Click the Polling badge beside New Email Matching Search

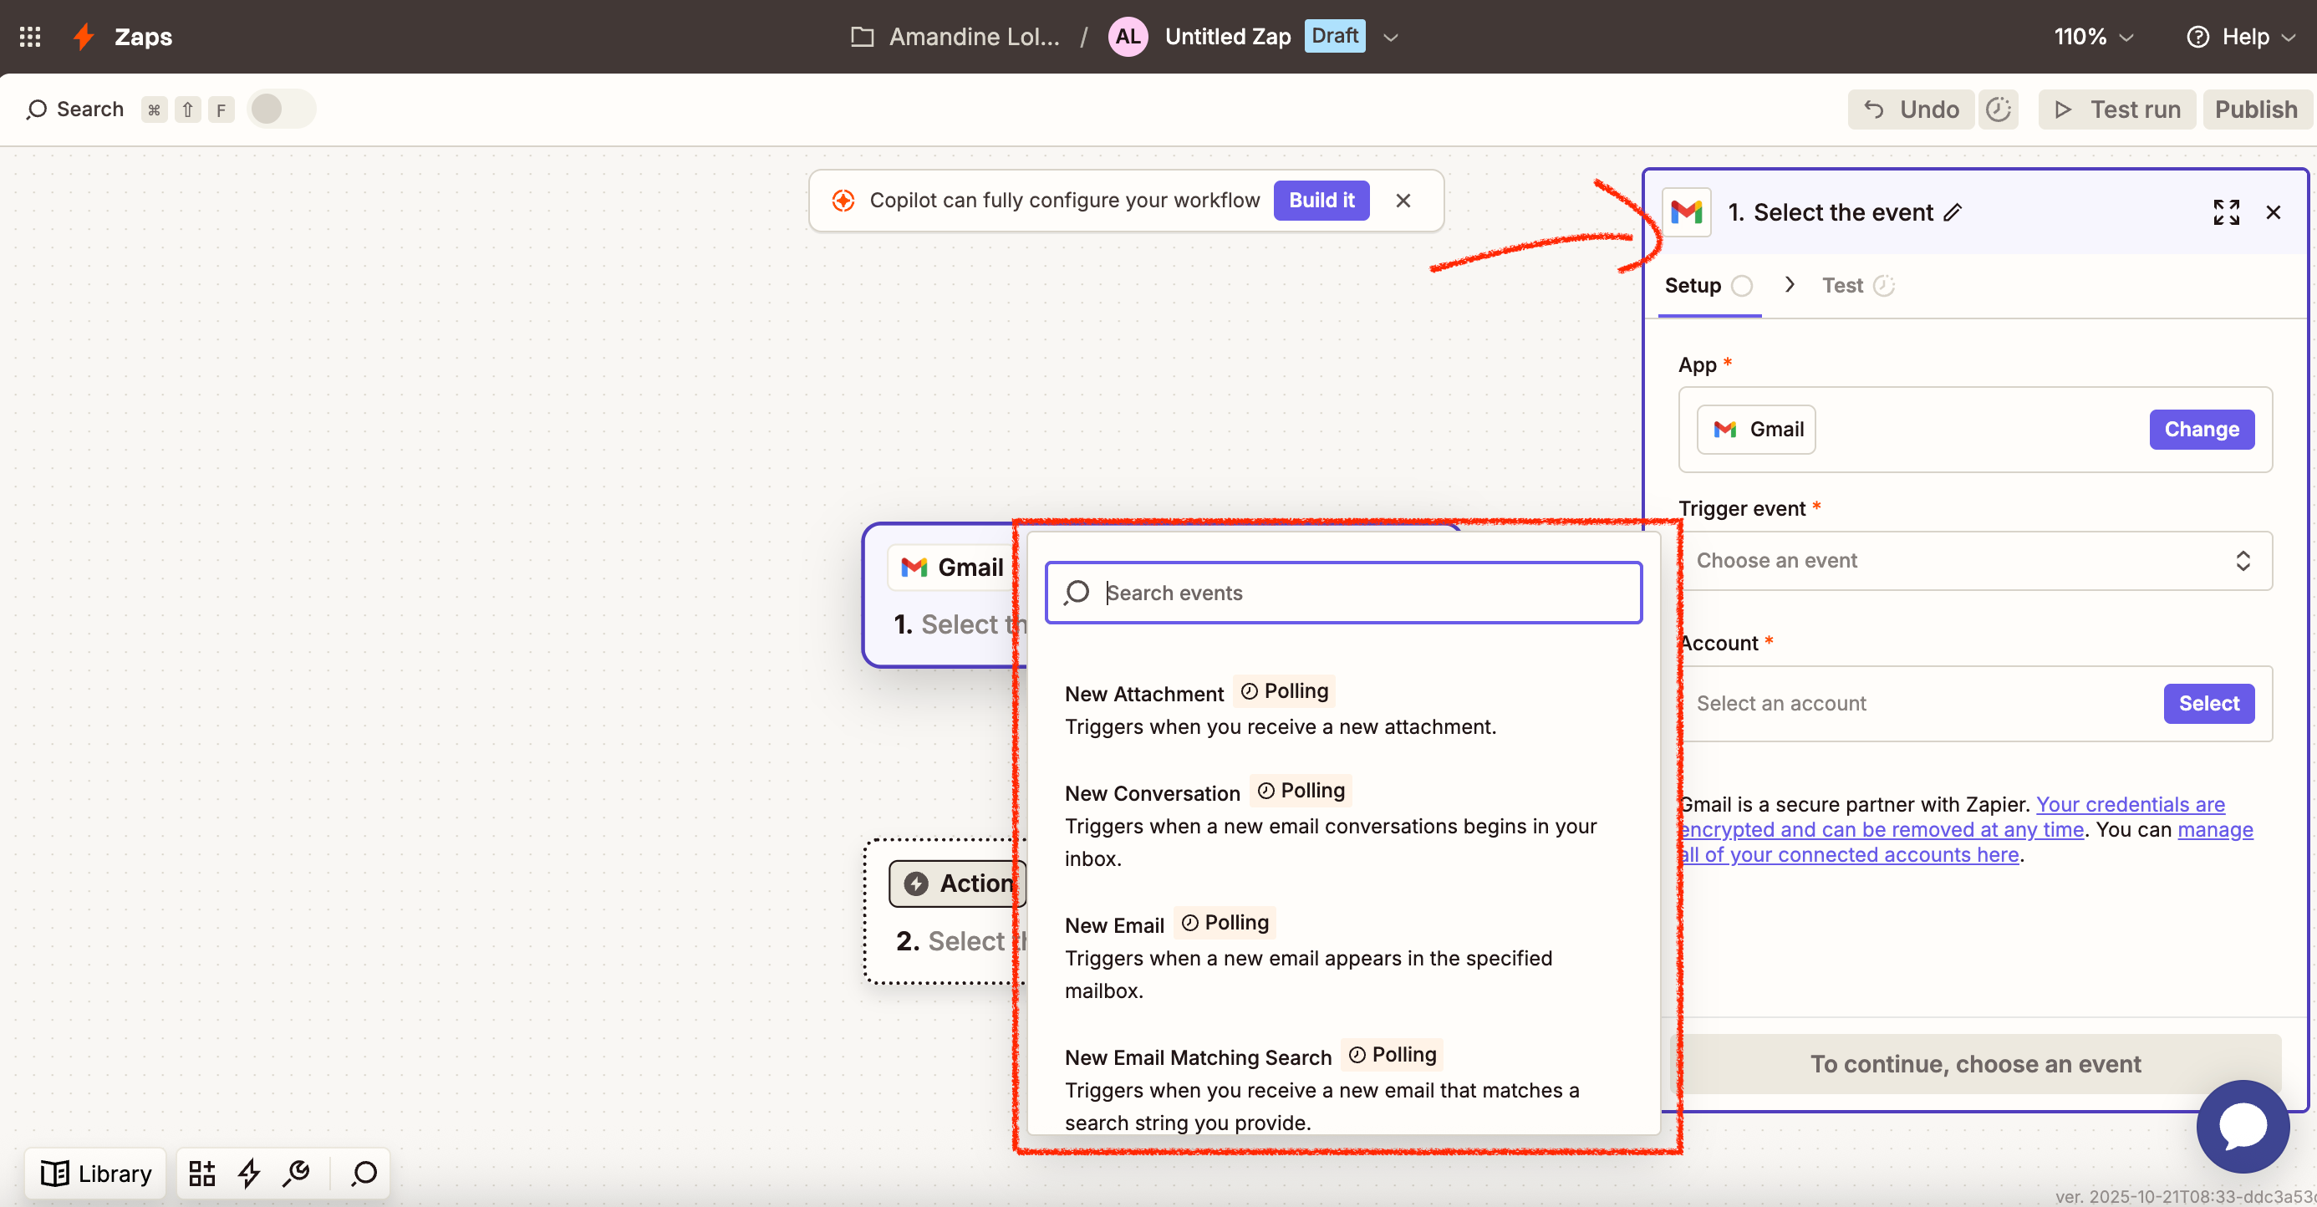coord(1393,1054)
